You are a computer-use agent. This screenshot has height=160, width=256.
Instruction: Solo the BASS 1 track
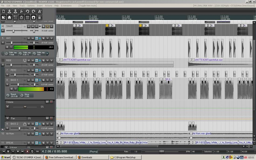[x=51, y=80]
